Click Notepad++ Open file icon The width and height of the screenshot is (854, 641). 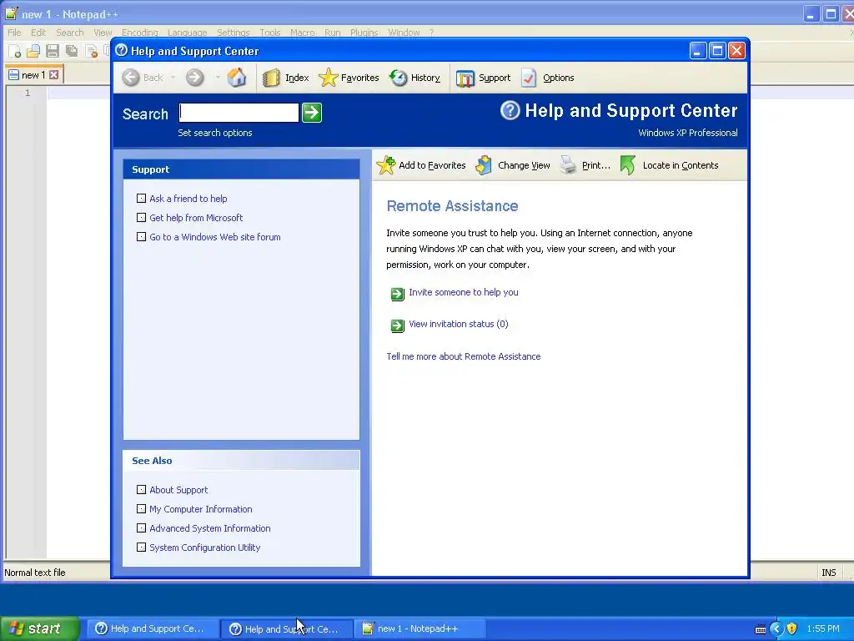[33, 51]
